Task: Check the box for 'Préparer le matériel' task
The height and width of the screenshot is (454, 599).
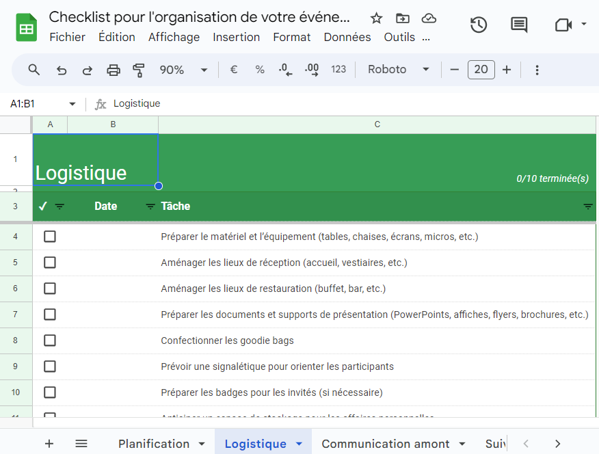Action: click(x=50, y=237)
